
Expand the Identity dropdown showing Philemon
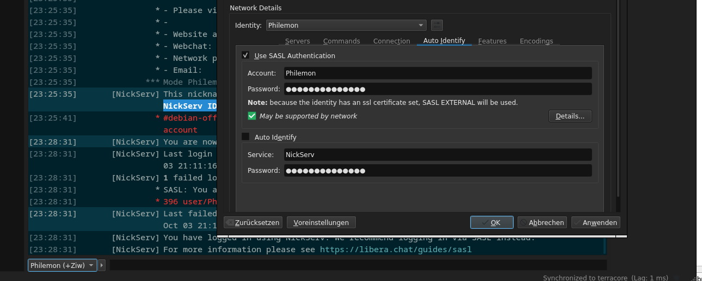pyautogui.click(x=346, y=25)
